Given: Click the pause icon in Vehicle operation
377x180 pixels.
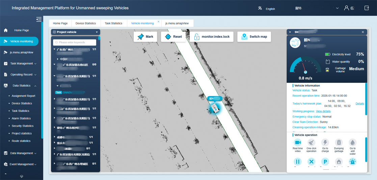Looking at the screenshot, I should pos(297,162).
